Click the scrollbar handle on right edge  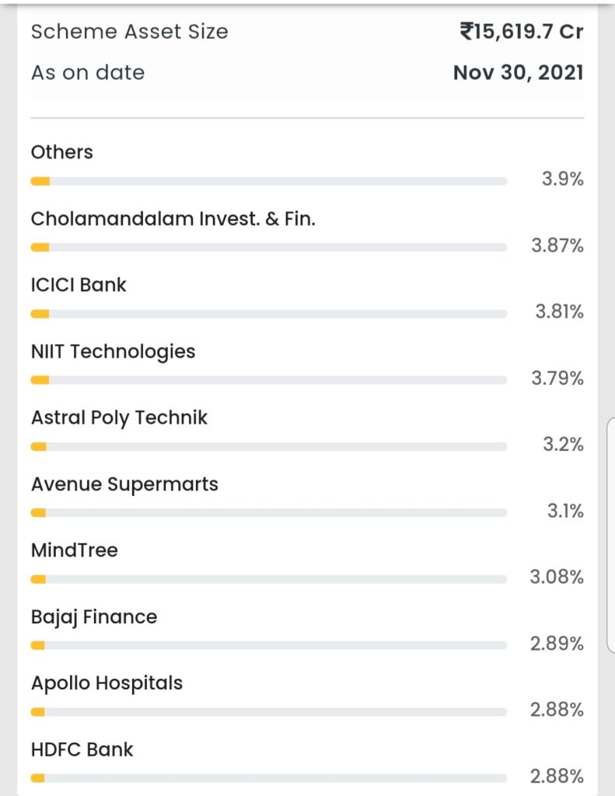[611, 535]
